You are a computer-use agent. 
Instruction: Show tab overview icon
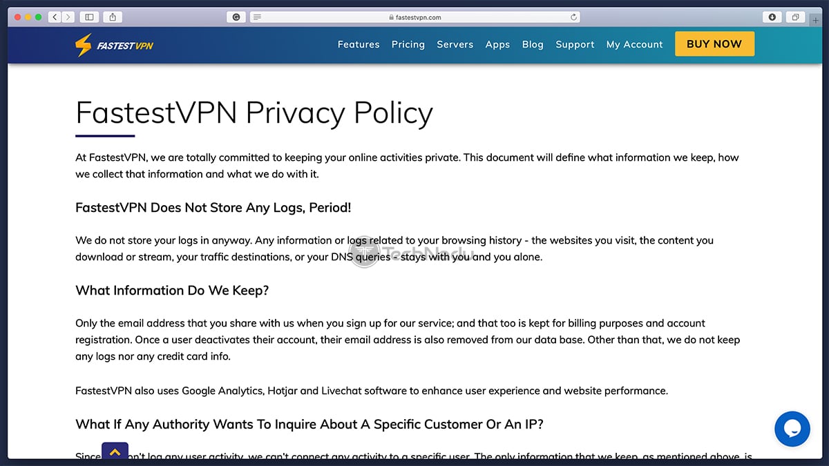coord(796,17)
